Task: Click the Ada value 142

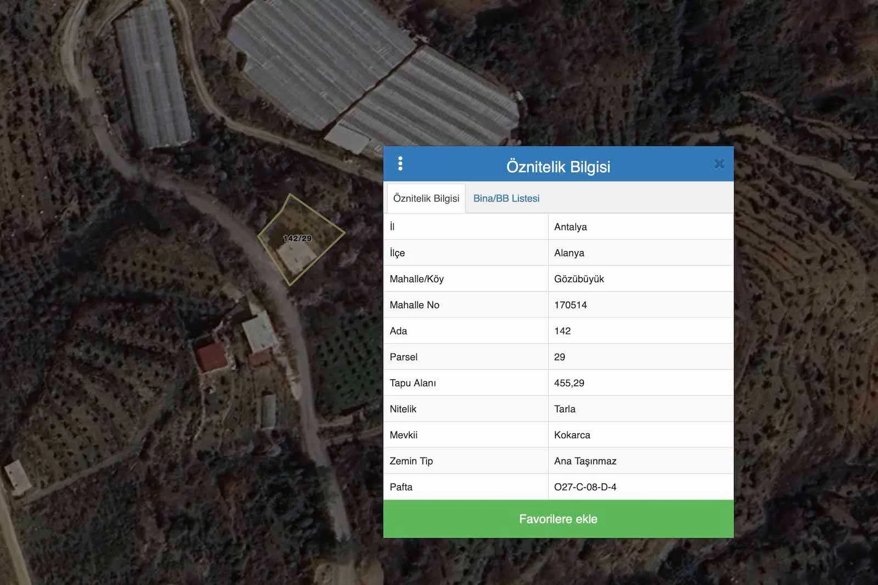Action: point(562,331)
